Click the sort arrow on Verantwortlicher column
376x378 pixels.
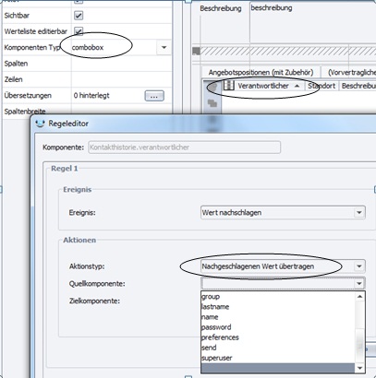click(297, 86)
